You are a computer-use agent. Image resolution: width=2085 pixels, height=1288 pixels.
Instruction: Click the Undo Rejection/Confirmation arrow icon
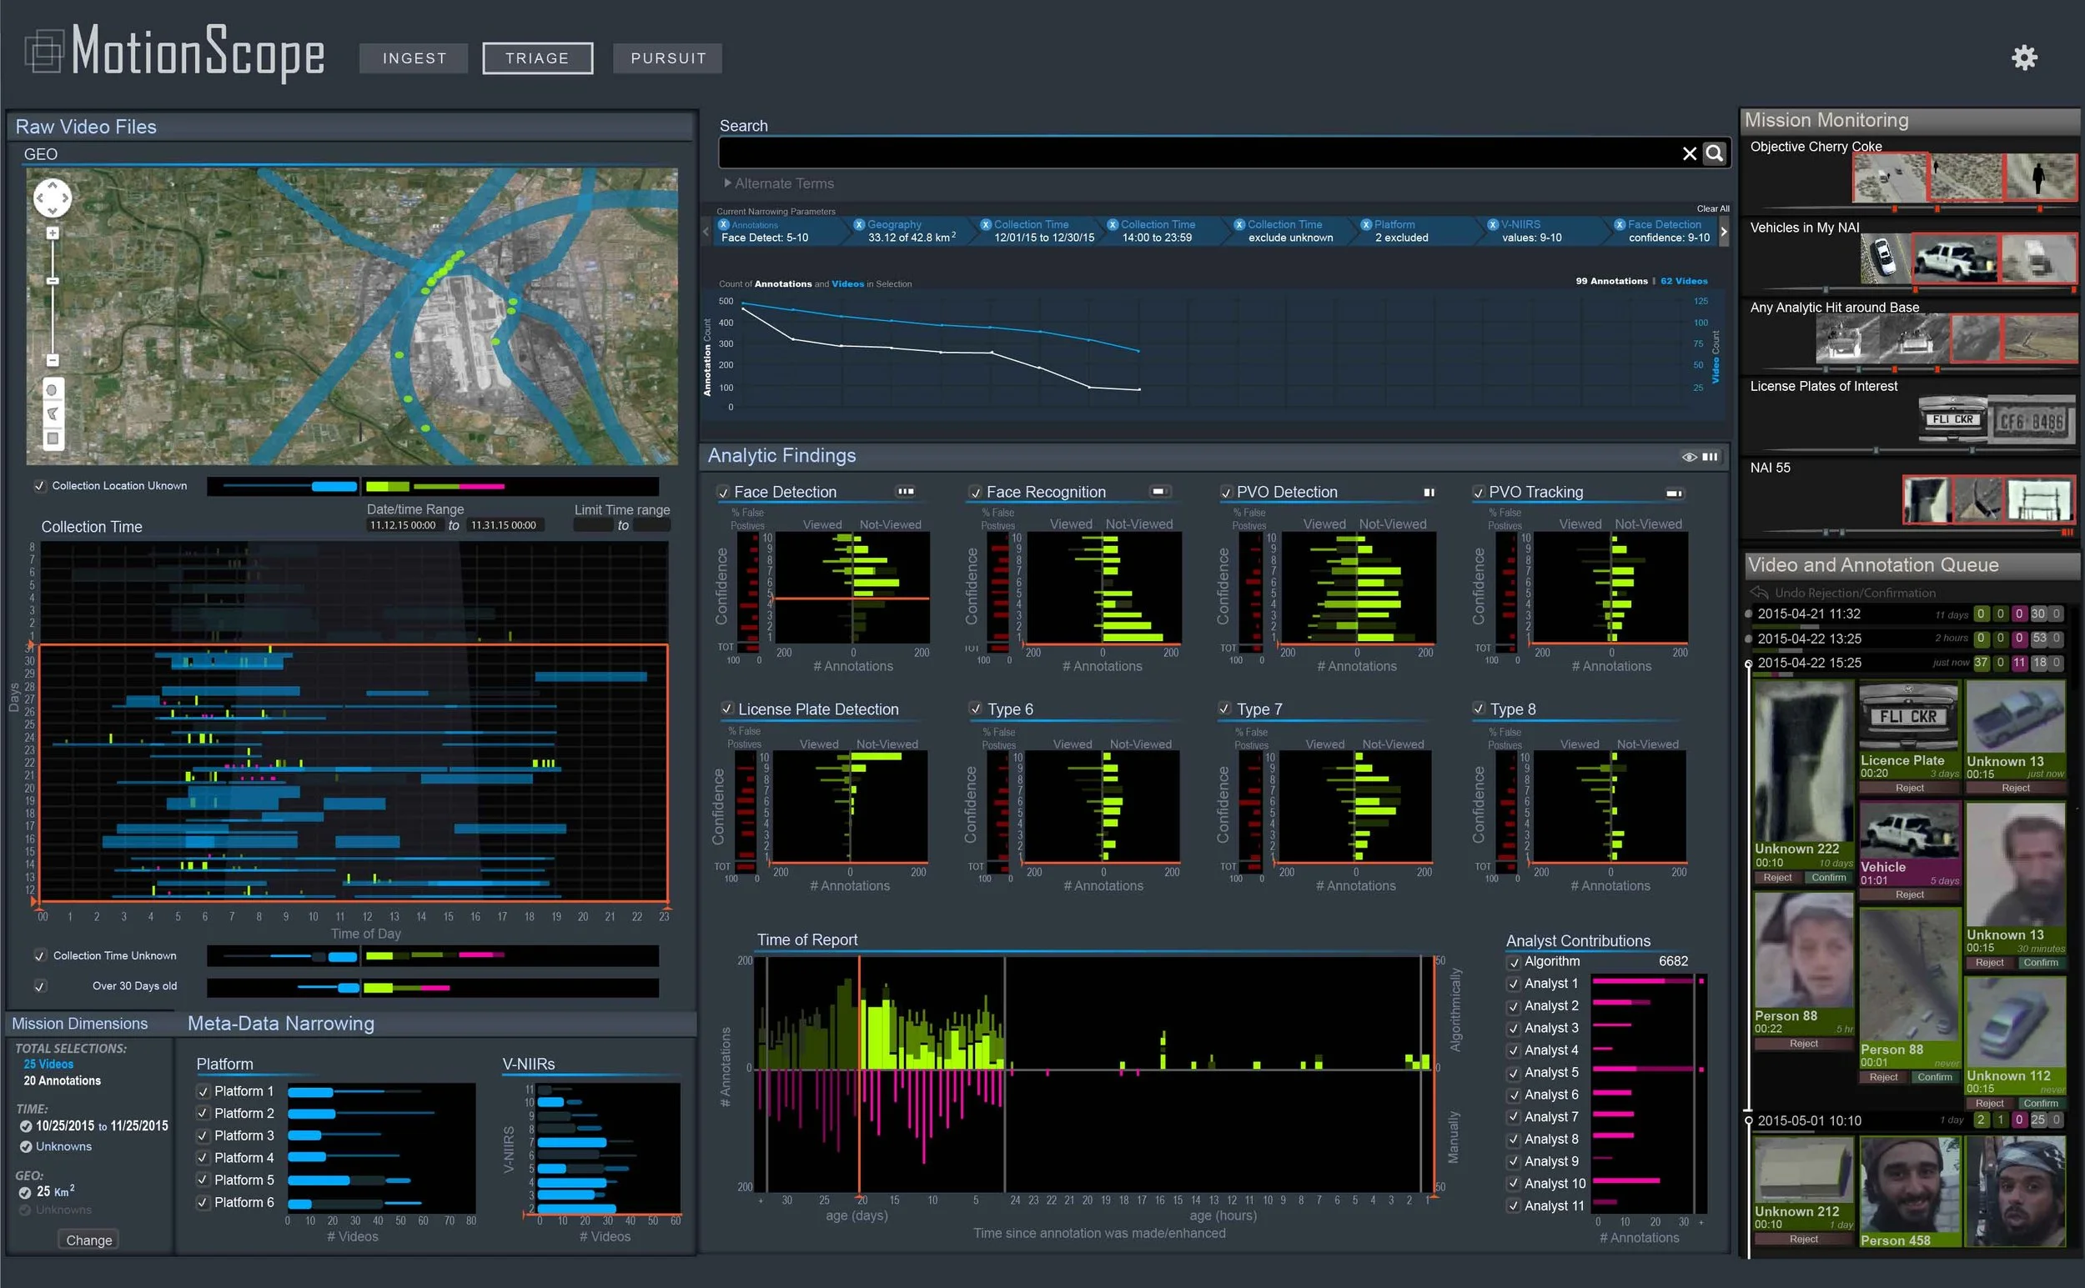click(1759, 592)
